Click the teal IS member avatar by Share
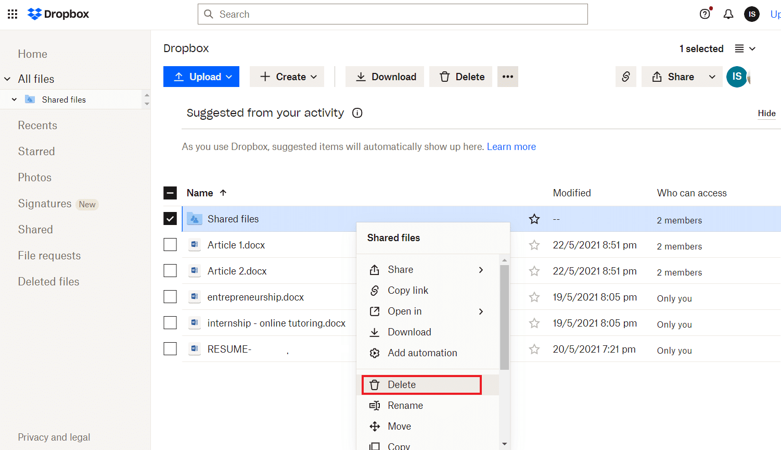 pyautogui.click(x=737, y=77)
